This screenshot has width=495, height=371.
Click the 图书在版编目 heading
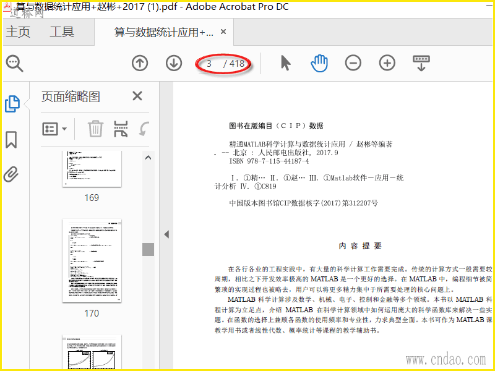[276, 126]
